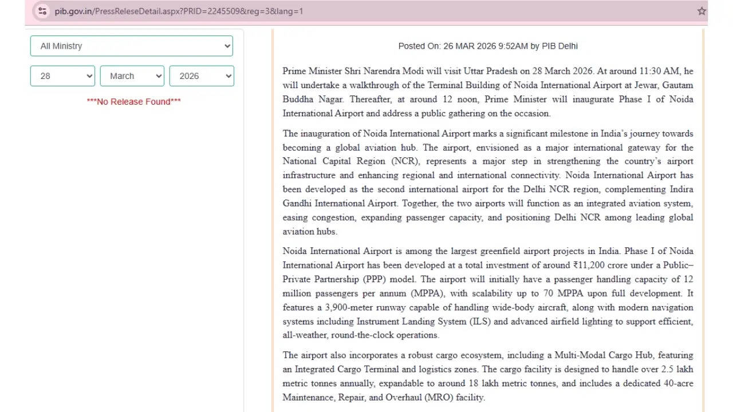Image resolution: width=733 pixels, height=412 pixels.
Task: Open the March month dropdown
Action: 132,76
